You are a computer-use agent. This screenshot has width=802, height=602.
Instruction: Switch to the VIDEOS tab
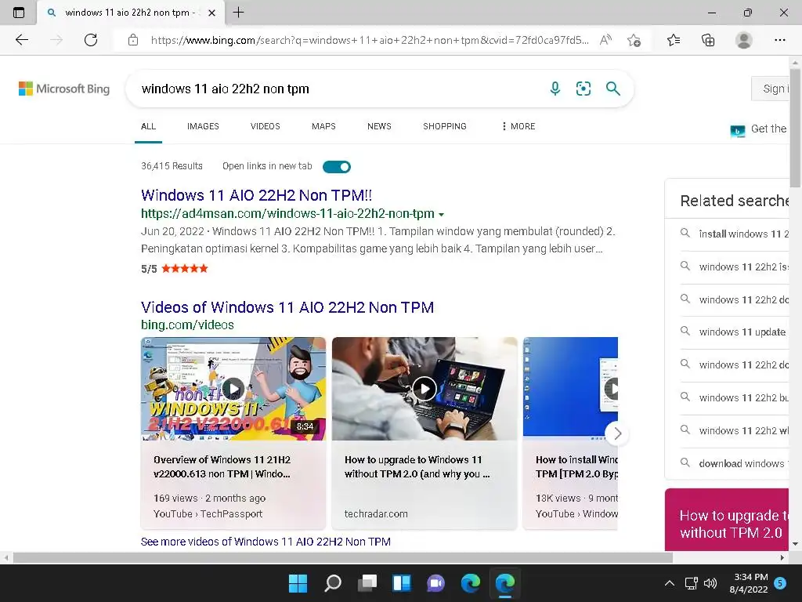[x=266, y=126]
